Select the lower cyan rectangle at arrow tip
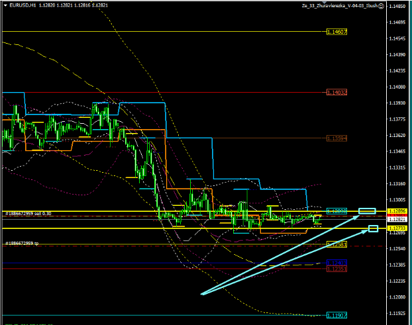This screenshot has height=325, width=412. click(373, 229)
